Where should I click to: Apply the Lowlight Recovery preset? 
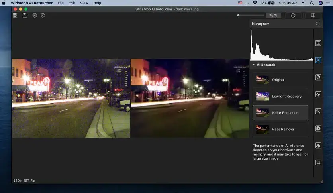click(x=280, y=96)
